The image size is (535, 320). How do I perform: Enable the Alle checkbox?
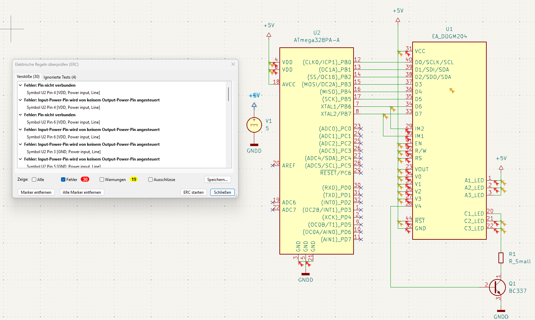[x=34, y=180]
